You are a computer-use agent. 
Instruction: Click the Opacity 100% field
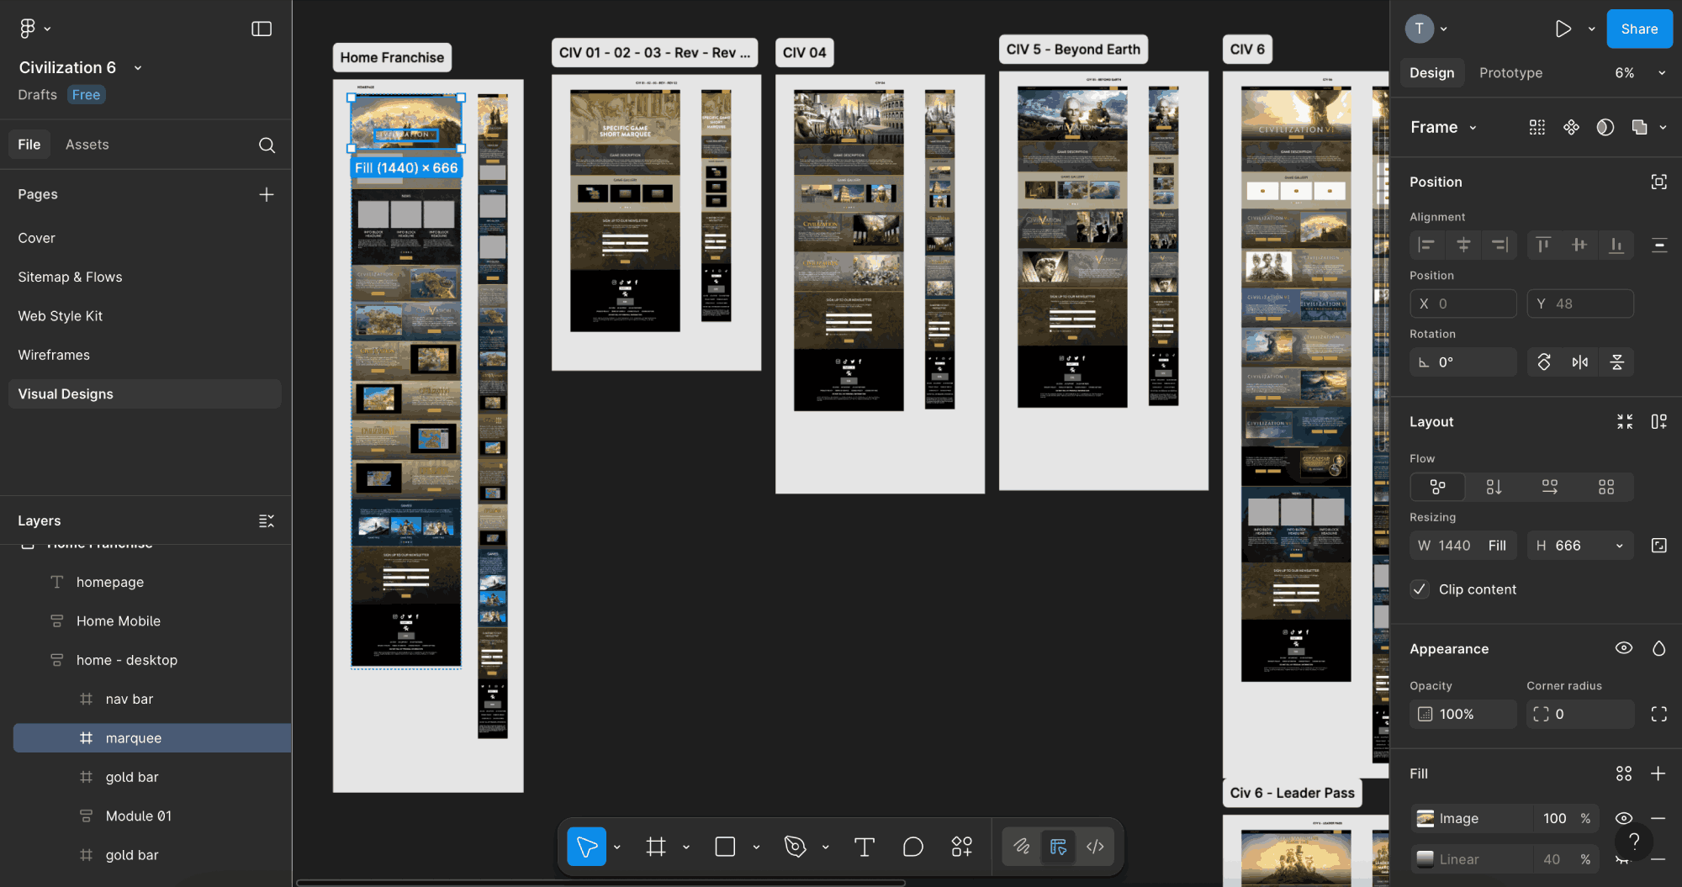tap(1463, 714)
